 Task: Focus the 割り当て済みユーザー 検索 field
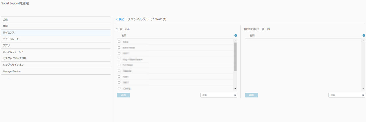347,95
